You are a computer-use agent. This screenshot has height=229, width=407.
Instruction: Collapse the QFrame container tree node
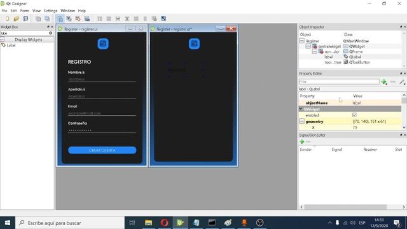point(314,52)
